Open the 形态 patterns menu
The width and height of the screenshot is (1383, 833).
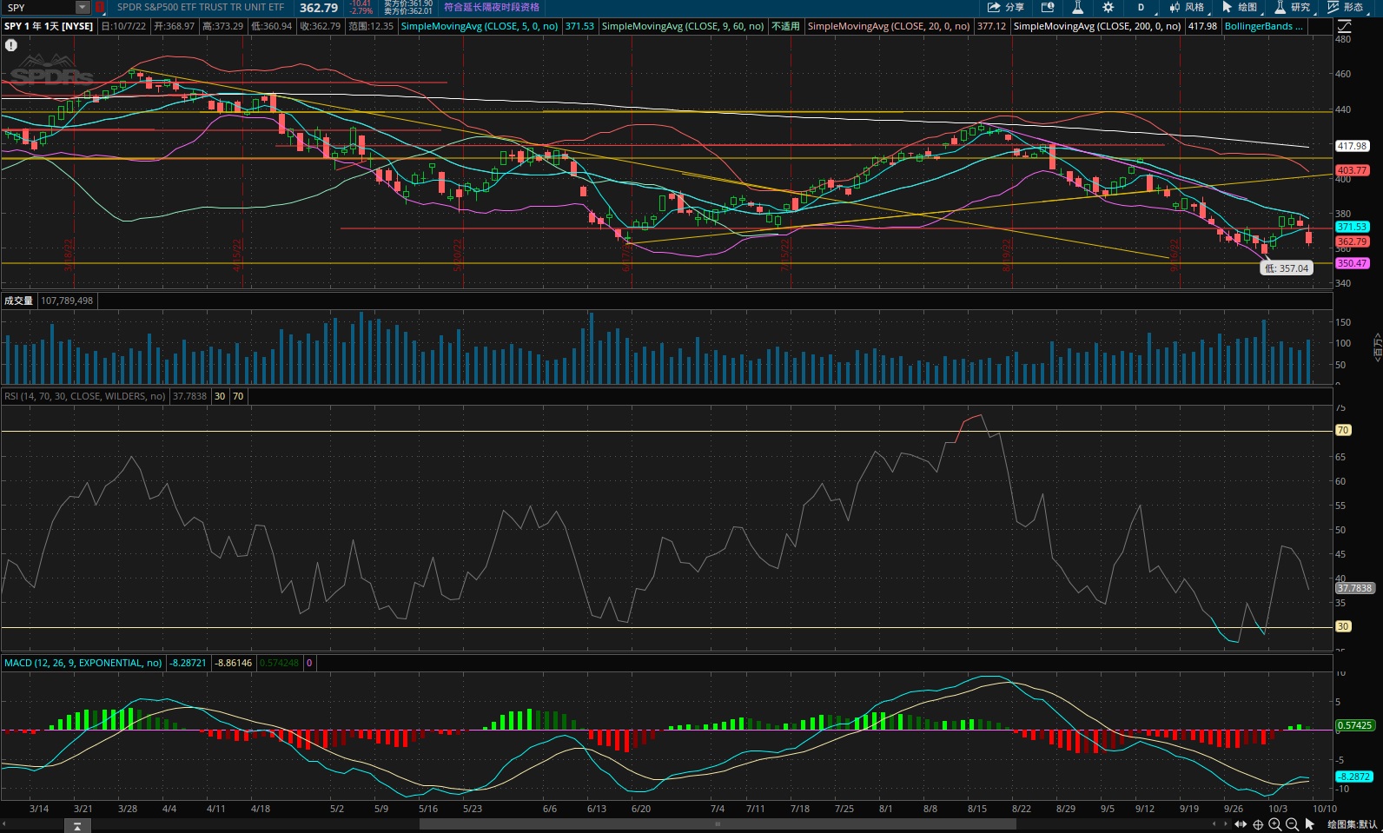coord(1345,7)
